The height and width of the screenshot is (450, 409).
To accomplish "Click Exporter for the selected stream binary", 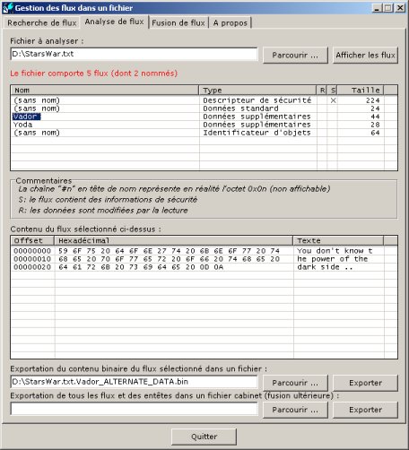I will pyautogui.click(x=365, y=383).
